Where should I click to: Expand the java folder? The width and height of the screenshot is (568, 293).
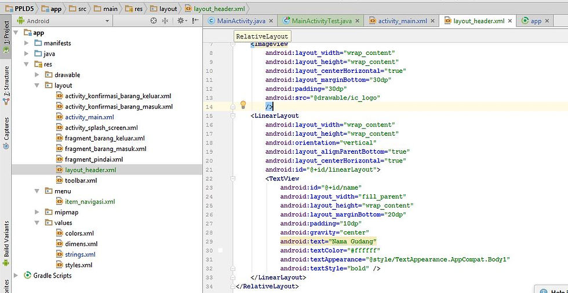[x=26, y=54]
